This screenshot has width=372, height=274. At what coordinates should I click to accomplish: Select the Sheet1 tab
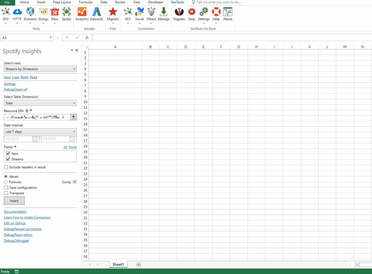click(x=118, y=264)
